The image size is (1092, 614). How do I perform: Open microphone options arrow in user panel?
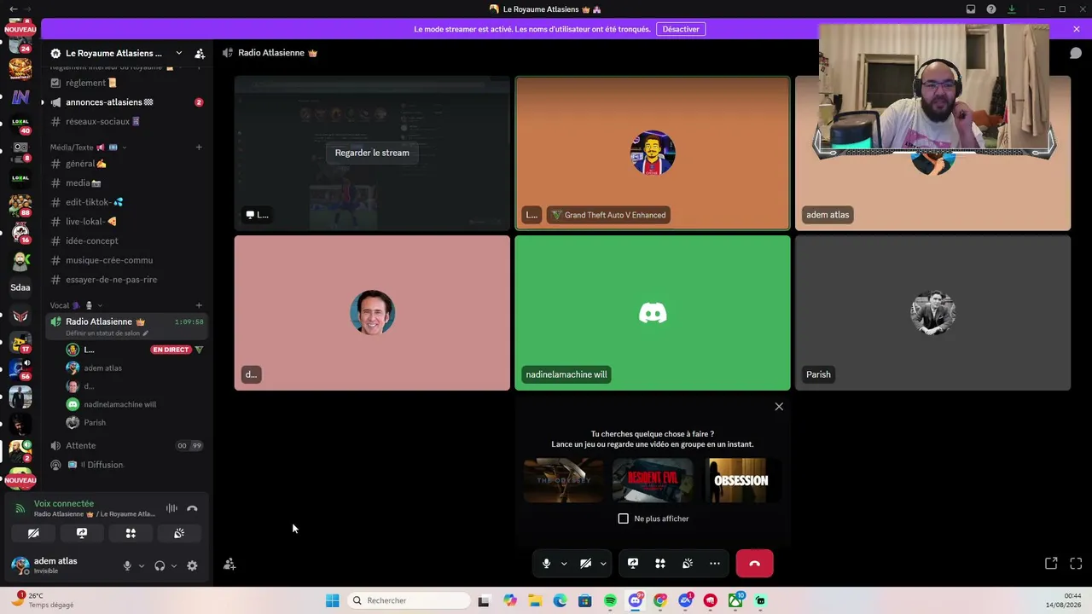tap(142, 565)
